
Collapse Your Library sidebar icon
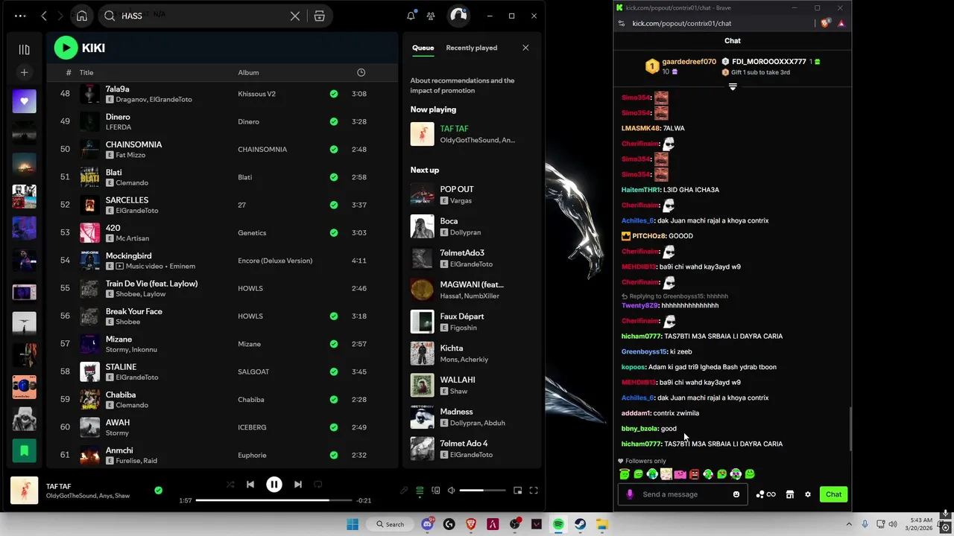point(24,49)
